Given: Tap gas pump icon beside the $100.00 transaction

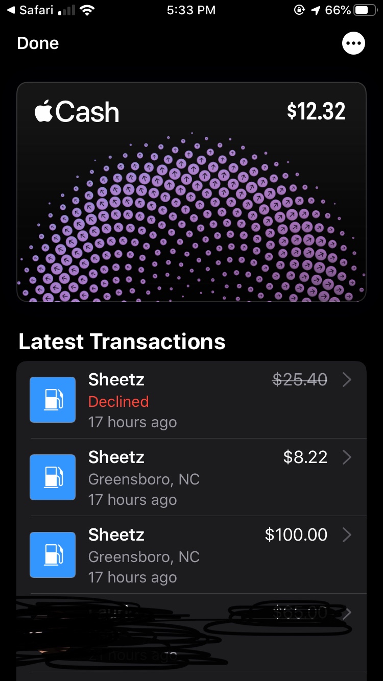Looking at the screenshot, I should (53, 555).
